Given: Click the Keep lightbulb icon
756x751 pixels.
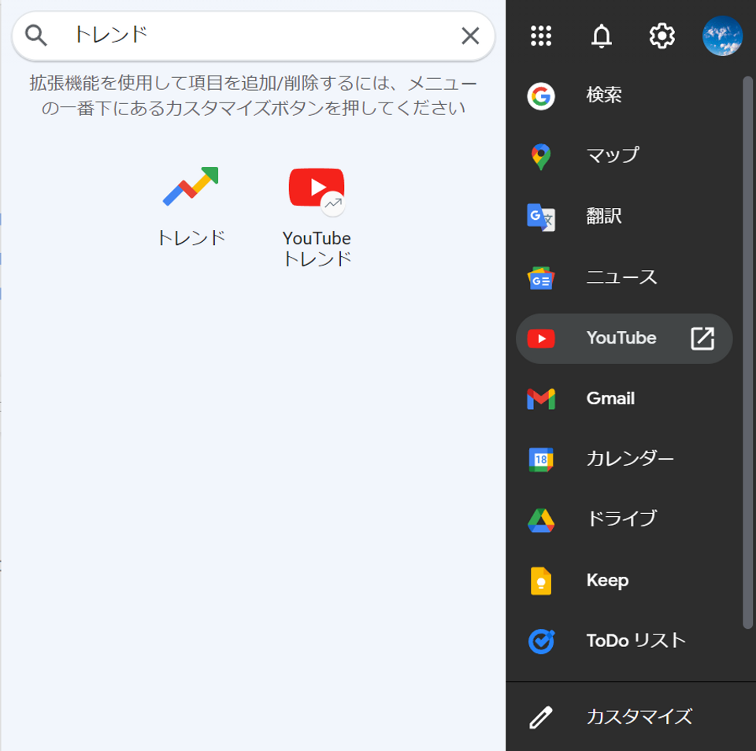Looking at the screenshot, I should 541,581.
